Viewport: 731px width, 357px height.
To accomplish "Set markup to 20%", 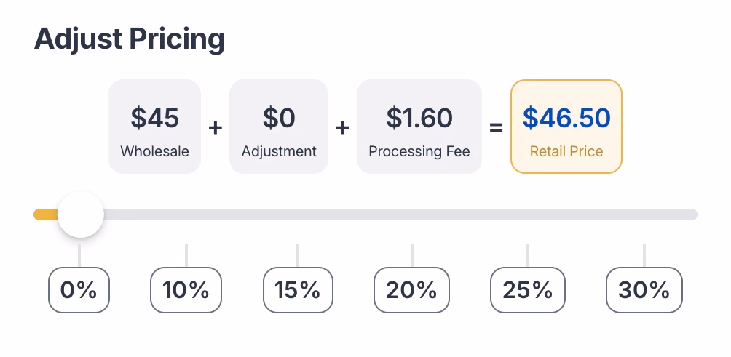I will pyautogui.click(x=411, y=290).
